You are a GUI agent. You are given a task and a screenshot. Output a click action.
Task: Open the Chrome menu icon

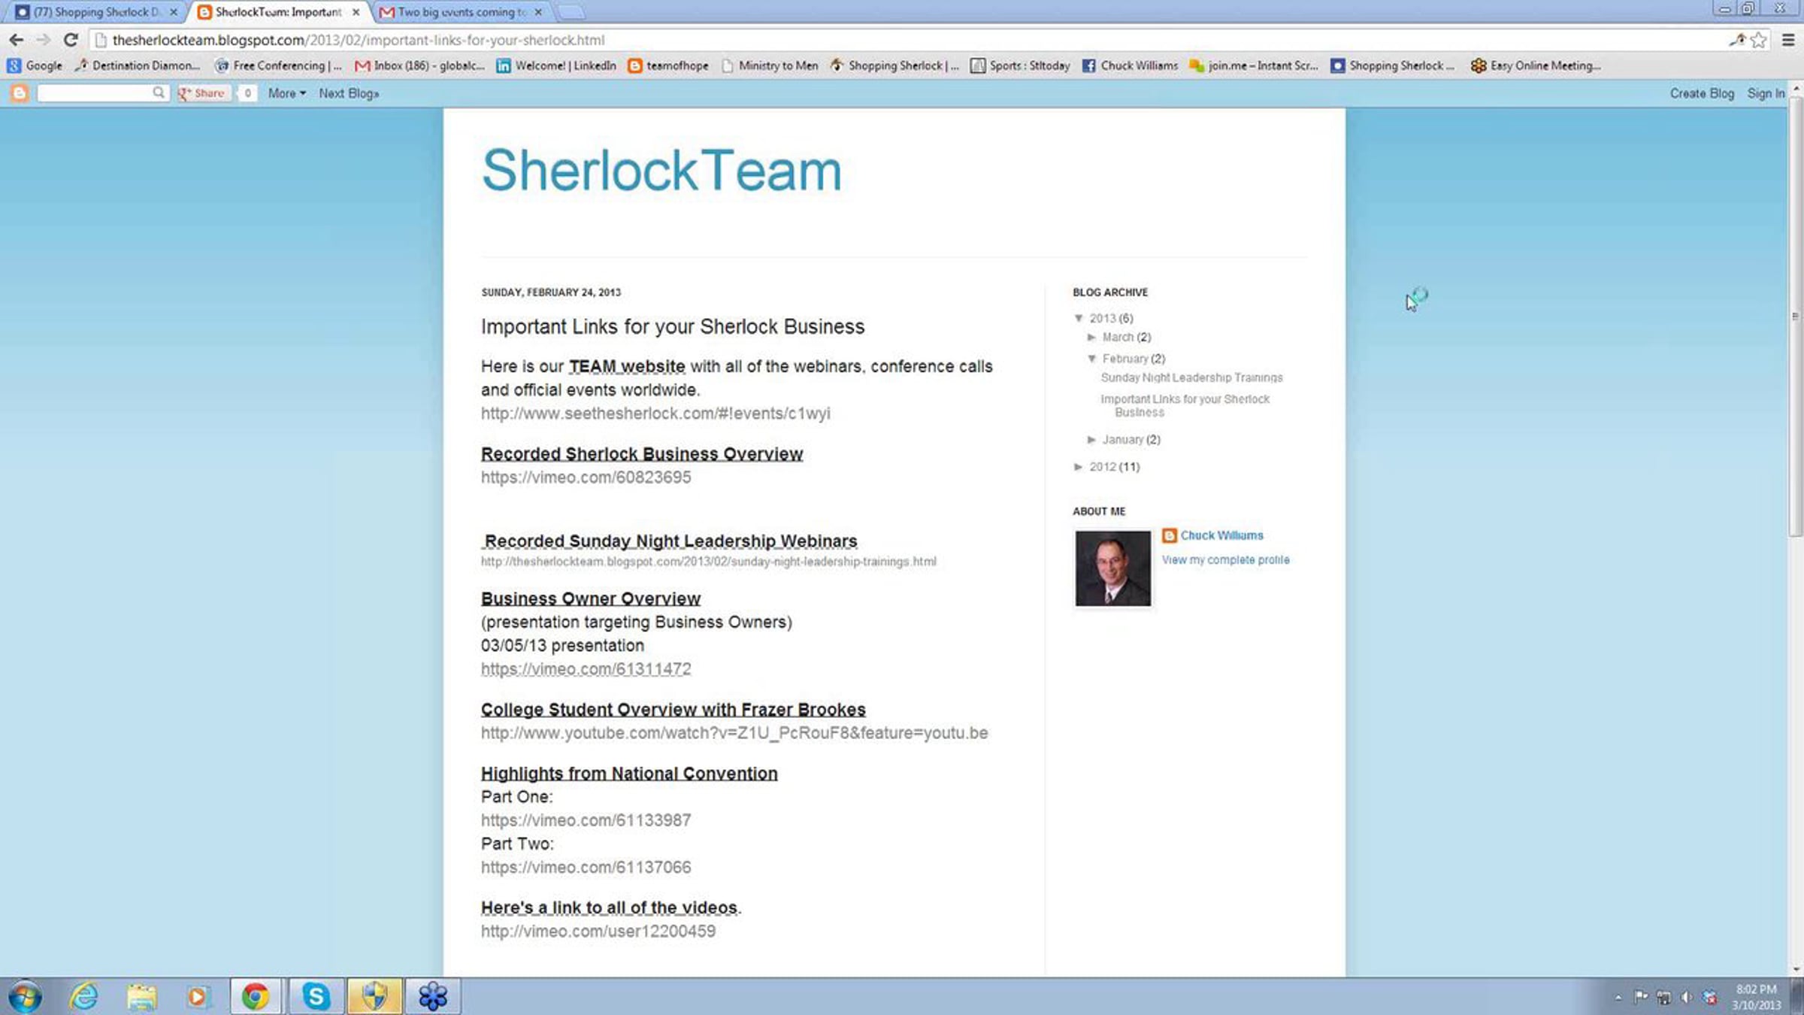[x=1788, y=40]
